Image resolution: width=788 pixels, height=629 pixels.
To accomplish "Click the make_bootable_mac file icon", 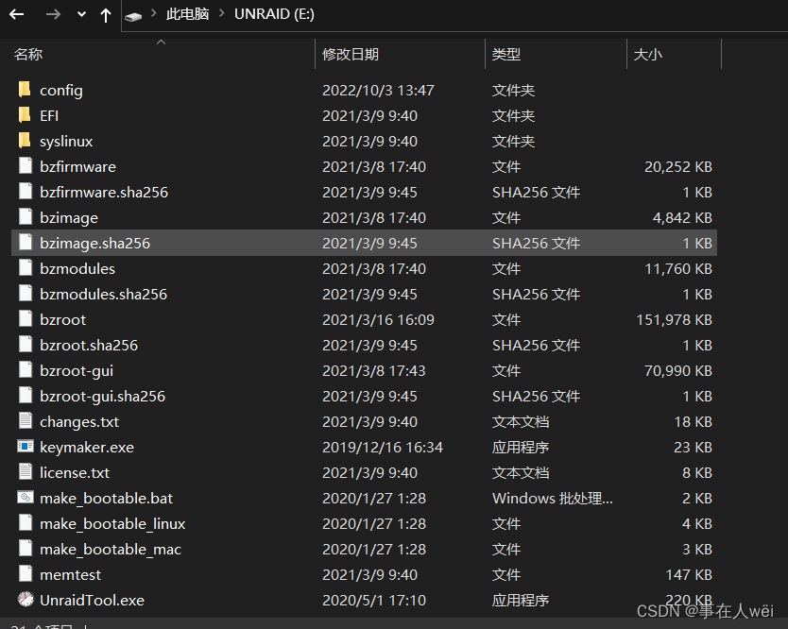I will [26, 548].
